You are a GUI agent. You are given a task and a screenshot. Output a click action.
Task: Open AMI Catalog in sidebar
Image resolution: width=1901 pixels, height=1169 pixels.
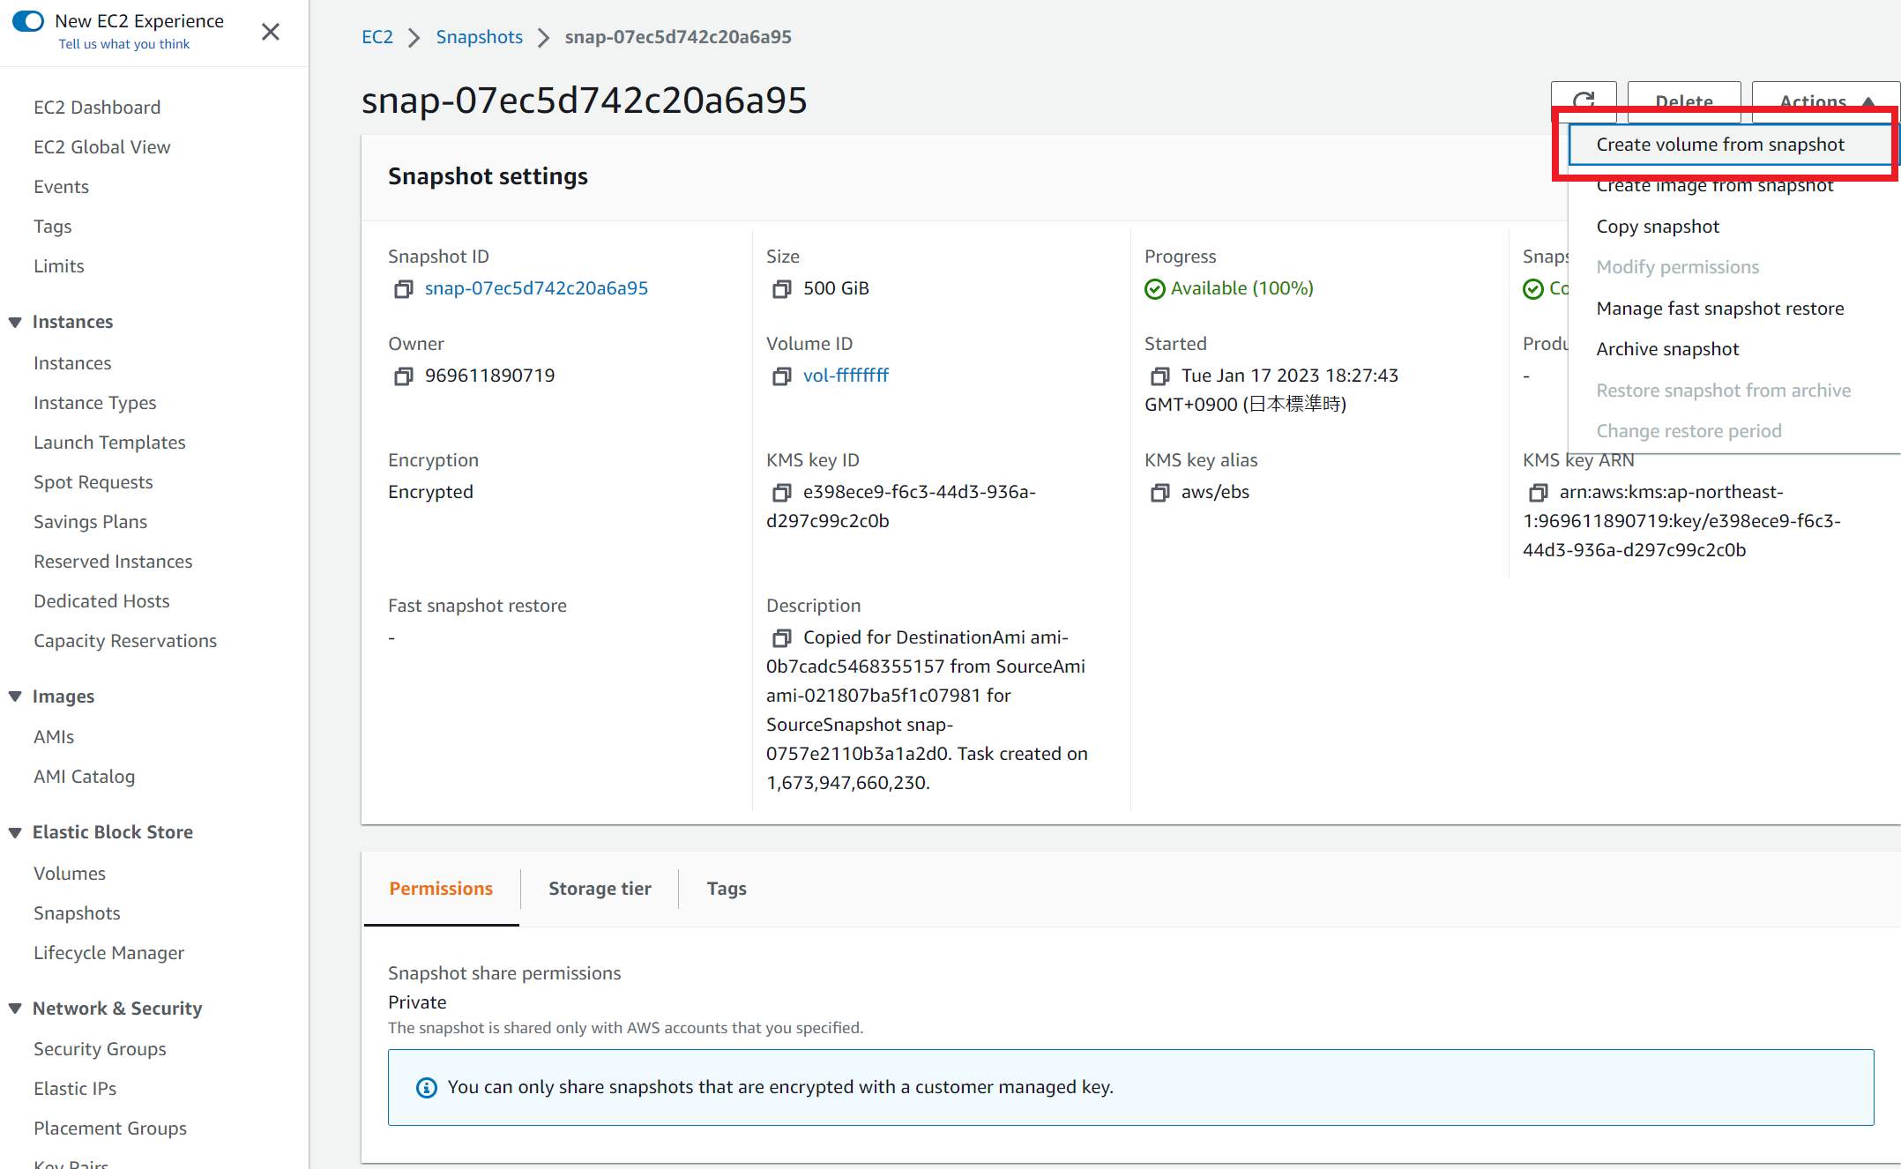coord(84,777)
